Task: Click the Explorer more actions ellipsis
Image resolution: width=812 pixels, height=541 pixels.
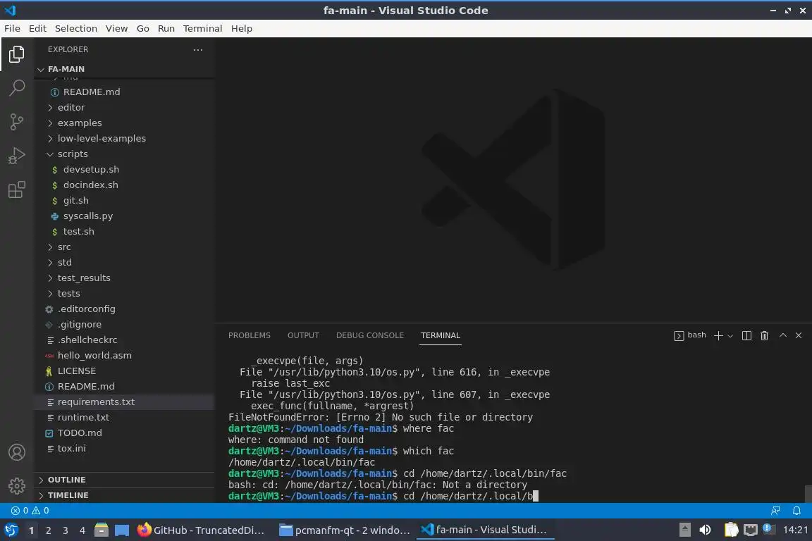Action: click(x=198, y=50)
